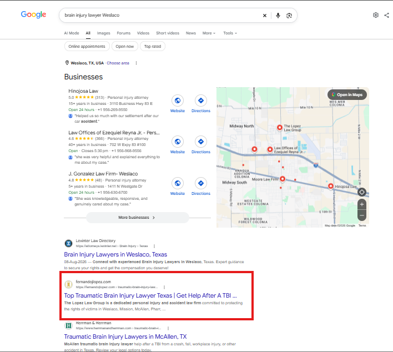The height and width of the screenshot is (352, 393).
Task: Center map on my location
Action: tap(362, 192)
